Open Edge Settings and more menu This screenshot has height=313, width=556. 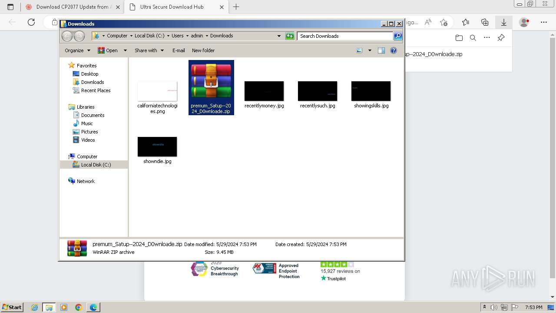pyautogui.click(x=543, y=22)
